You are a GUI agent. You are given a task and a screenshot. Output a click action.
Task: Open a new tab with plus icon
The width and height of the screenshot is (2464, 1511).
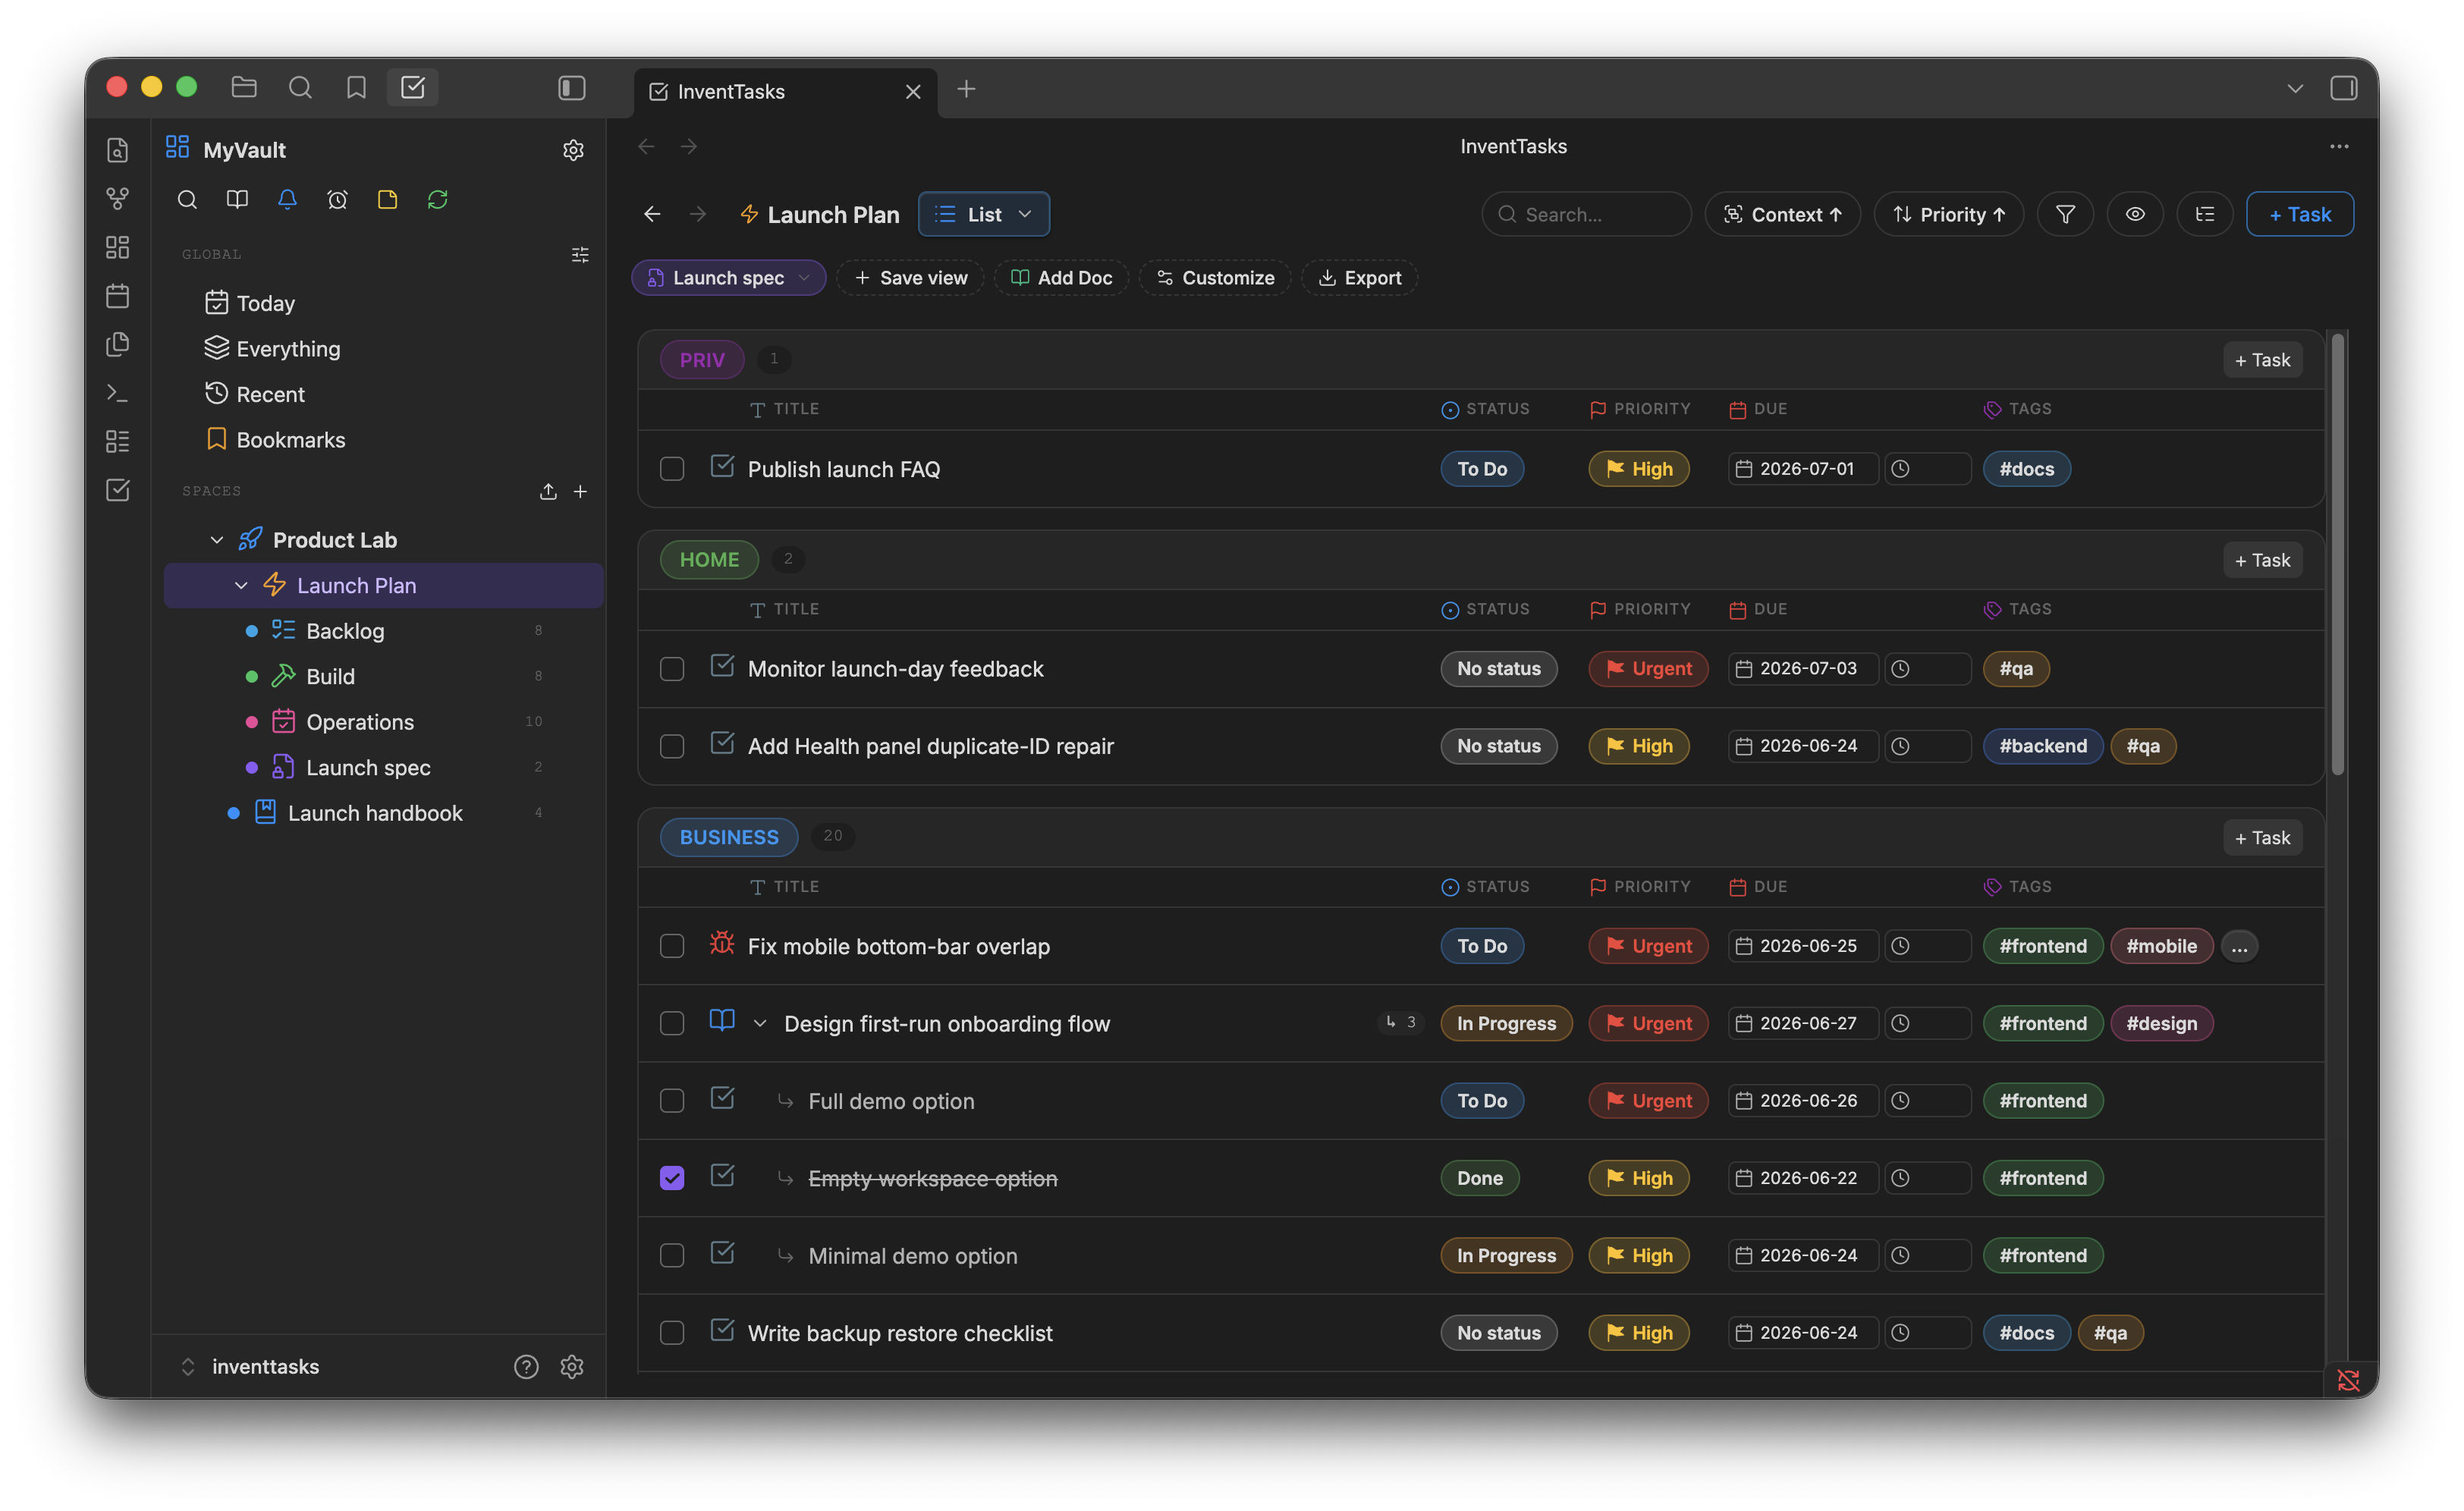pyautogui.click(x=966, y=89)
